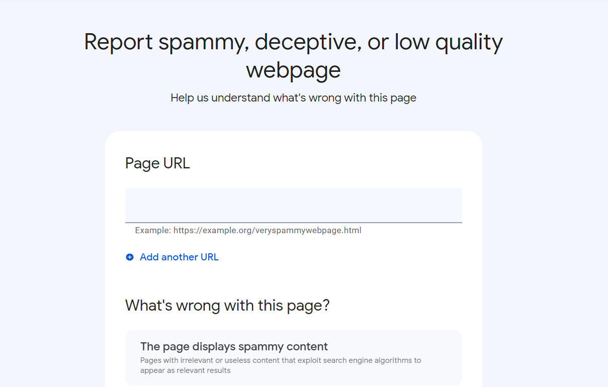
Task: Select "The page displays spammy content" option
Action: [294, 358]
